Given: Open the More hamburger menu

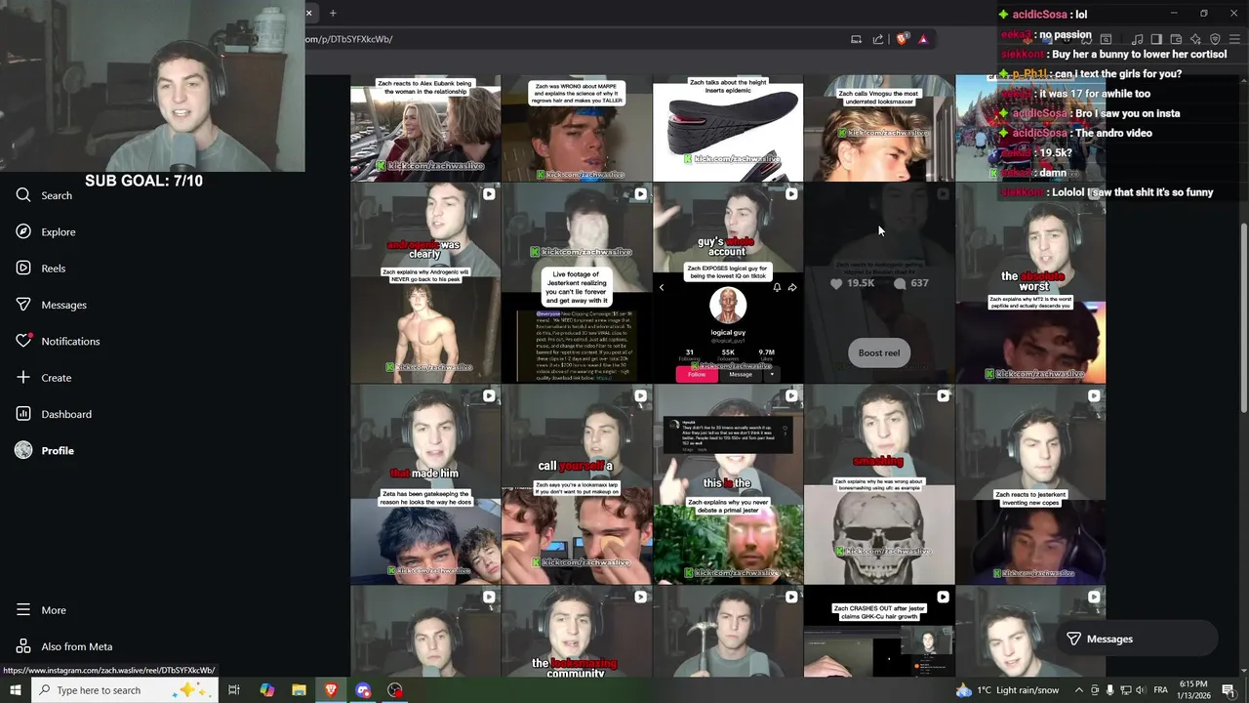Looking at the screenshot, I should [x=41, y=610].
